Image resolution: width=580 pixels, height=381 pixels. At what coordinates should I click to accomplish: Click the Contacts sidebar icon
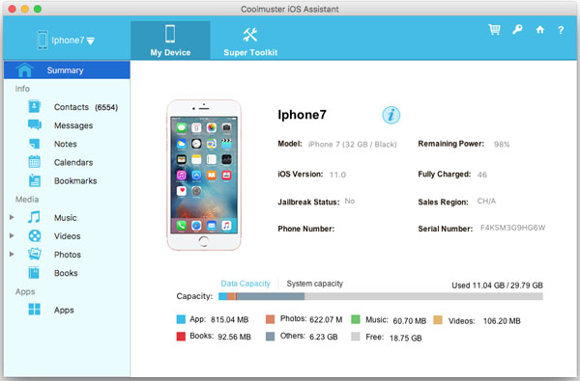pos(35,107)
